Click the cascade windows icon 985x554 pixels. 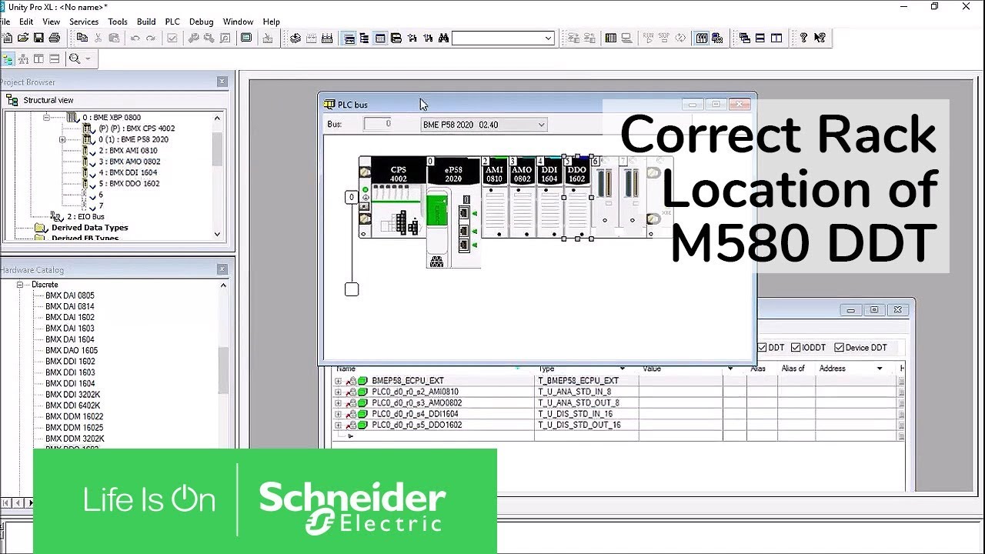(744, 38)
